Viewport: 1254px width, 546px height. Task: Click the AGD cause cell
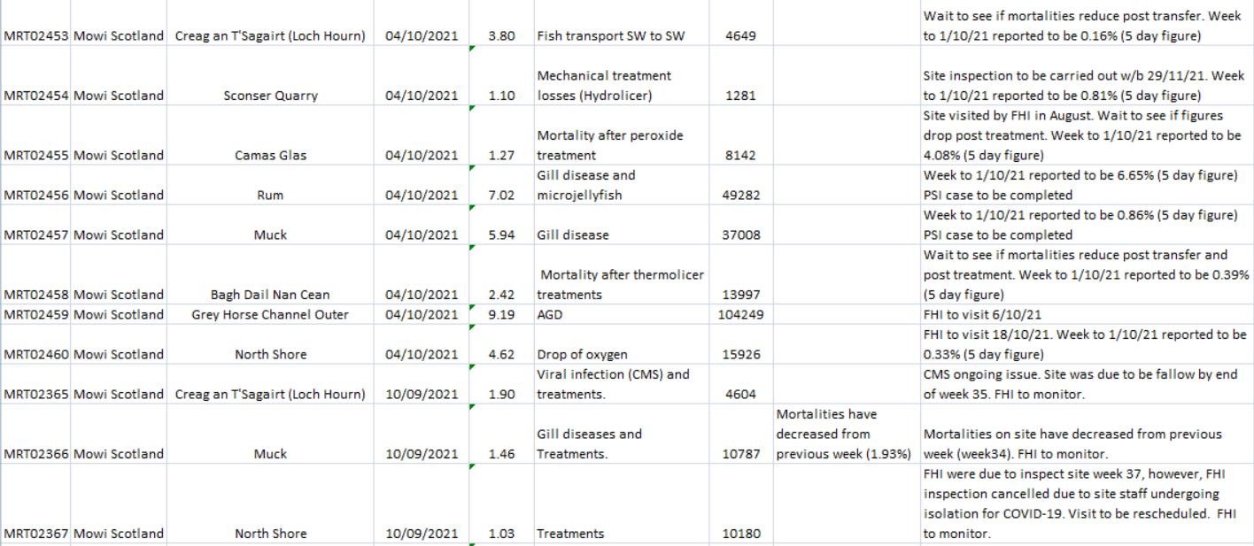[x=551, y=314]
